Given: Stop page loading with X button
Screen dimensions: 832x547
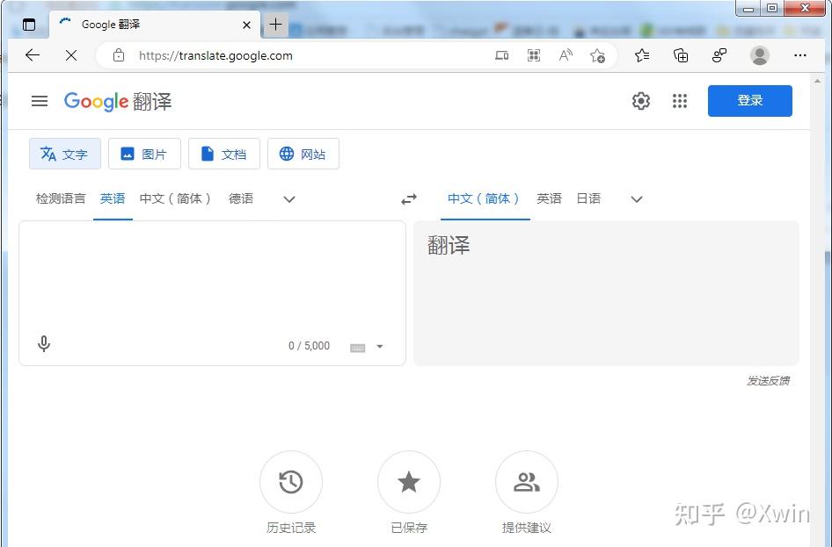Looking at the screenshot, I should point(71,55).
